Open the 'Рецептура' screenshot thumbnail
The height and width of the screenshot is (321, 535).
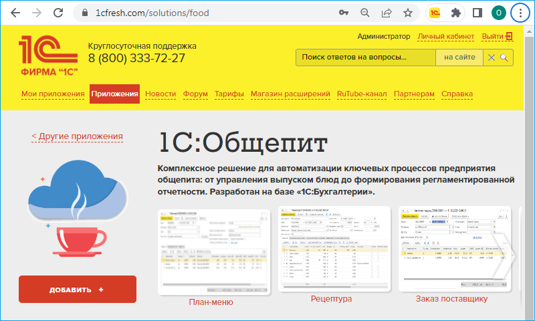334,249
